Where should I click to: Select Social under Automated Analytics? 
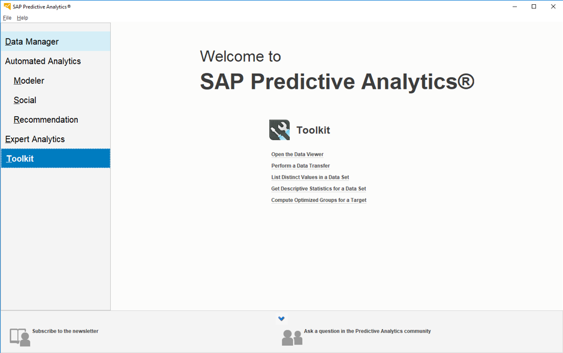(25, 100)
